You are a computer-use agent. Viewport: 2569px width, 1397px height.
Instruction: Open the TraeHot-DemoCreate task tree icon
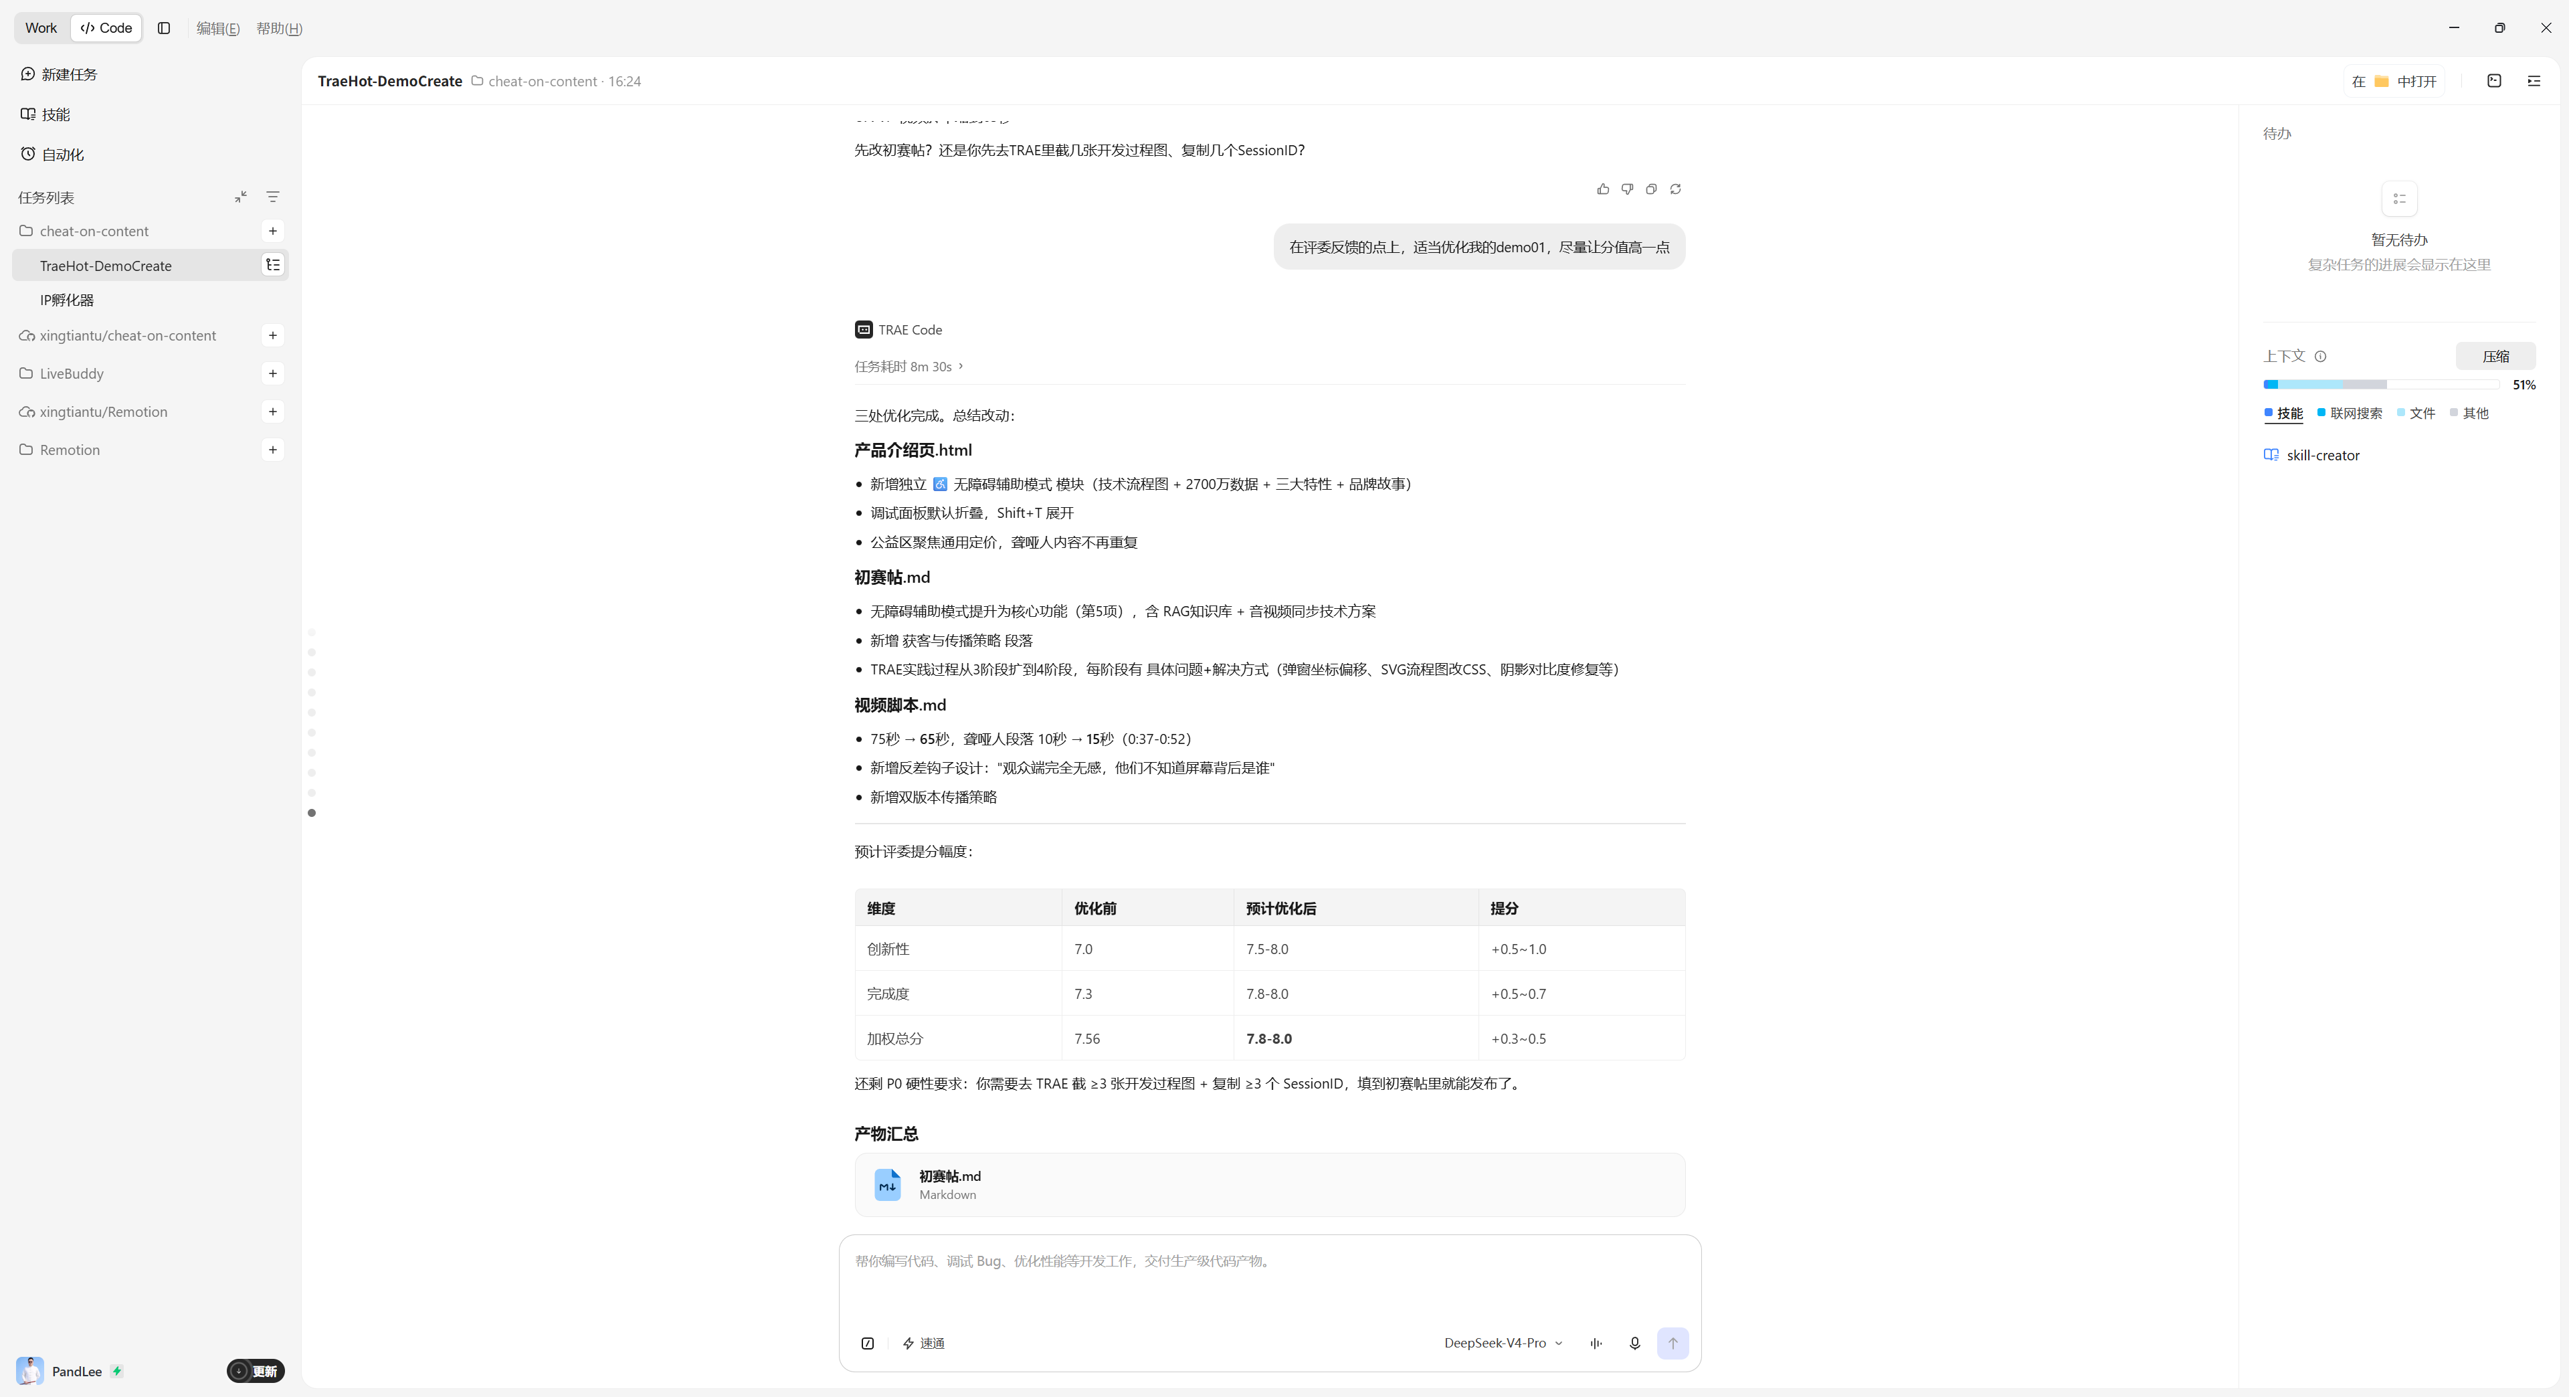pos(273,265)
